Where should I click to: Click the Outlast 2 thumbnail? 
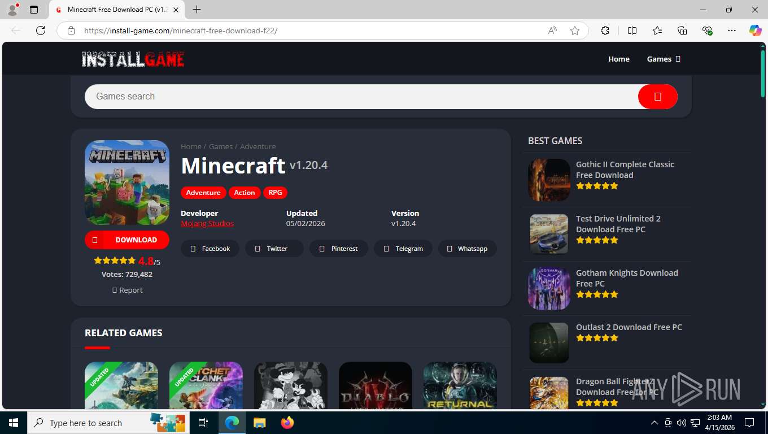click(x=549, y=342)
